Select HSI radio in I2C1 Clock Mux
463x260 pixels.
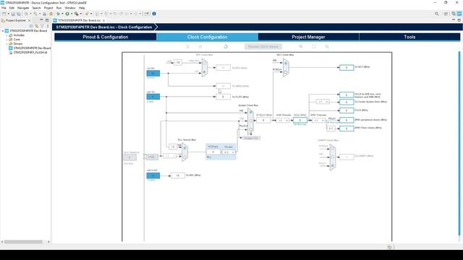click(286, 64)
